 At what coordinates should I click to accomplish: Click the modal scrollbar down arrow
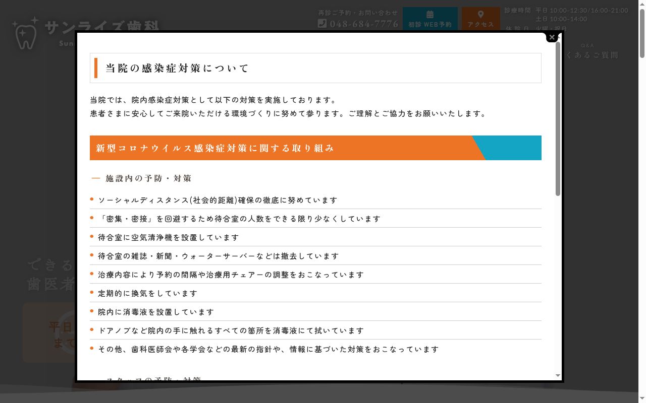[x=558, y=375]
